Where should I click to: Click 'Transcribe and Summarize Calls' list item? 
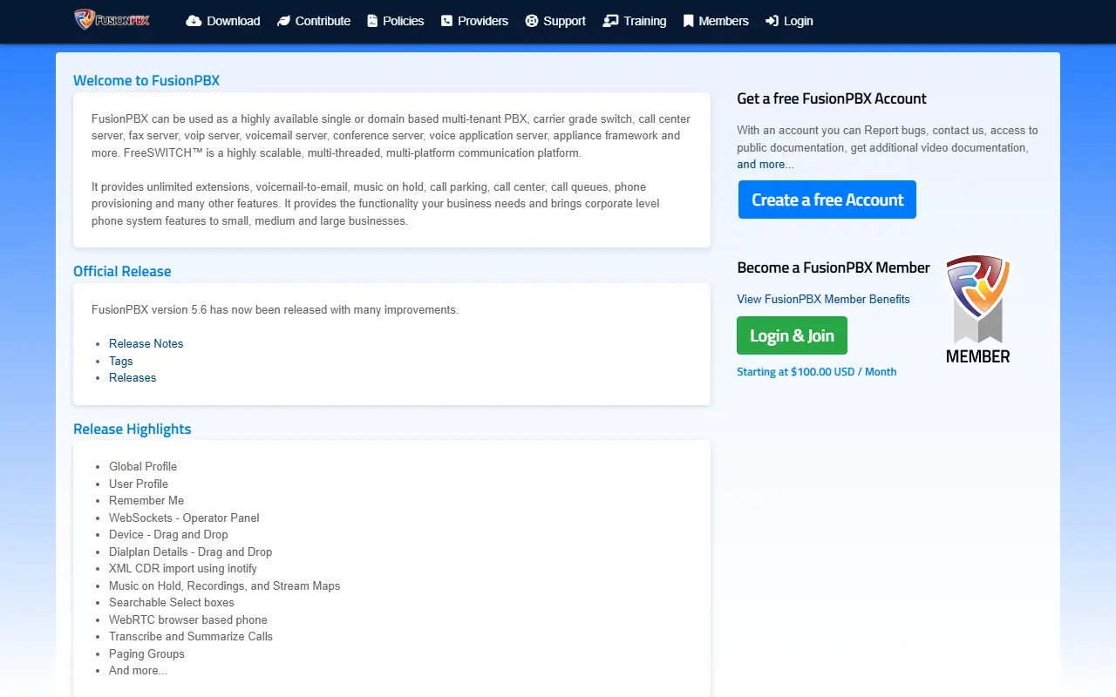tap(191, 636)
